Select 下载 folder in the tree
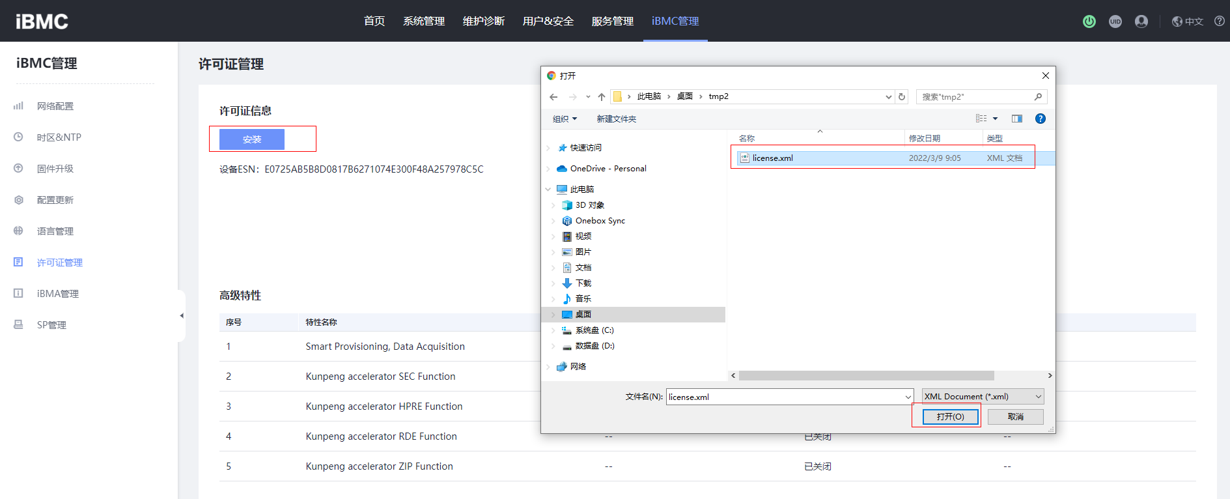 click(x=583, y=283)
